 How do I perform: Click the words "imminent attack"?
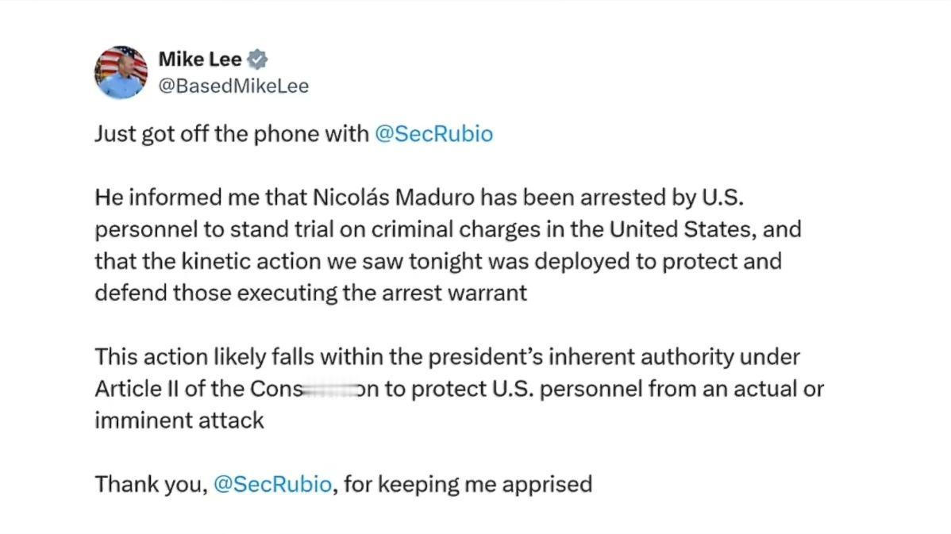click(x=179, y=421)
